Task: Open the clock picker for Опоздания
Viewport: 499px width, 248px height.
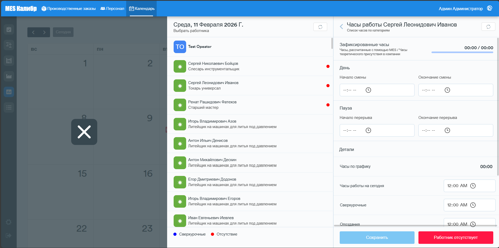Action: tap(473, 224)
